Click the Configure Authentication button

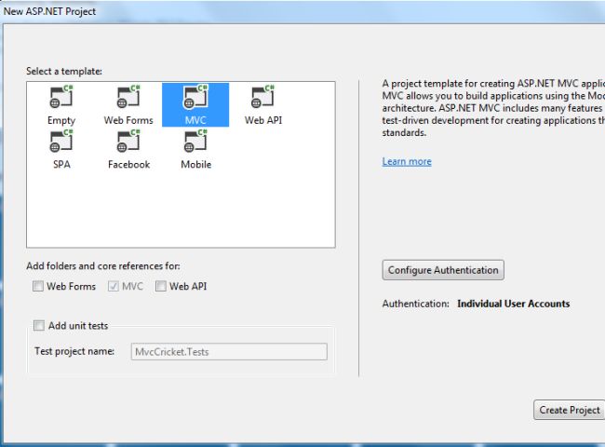pyautogui.click(x=443, y=270)
